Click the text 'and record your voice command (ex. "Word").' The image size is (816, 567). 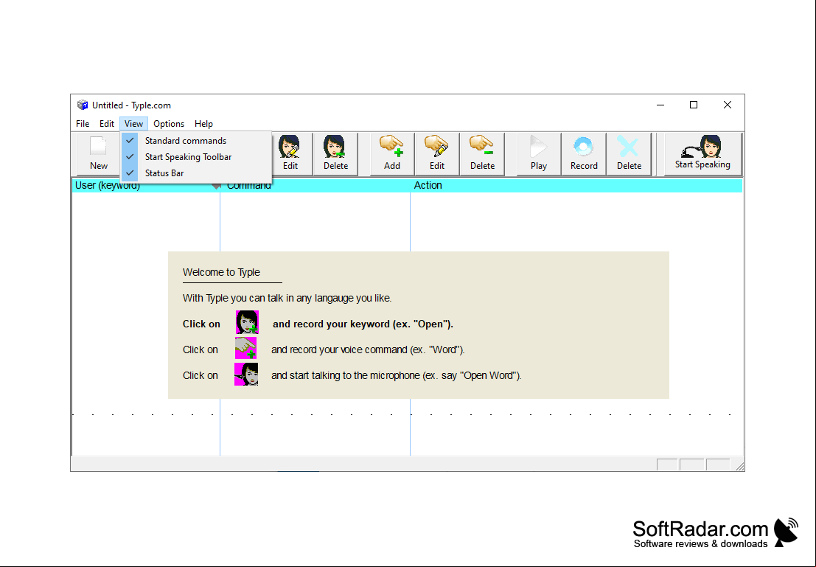click(x=368, y=350)
